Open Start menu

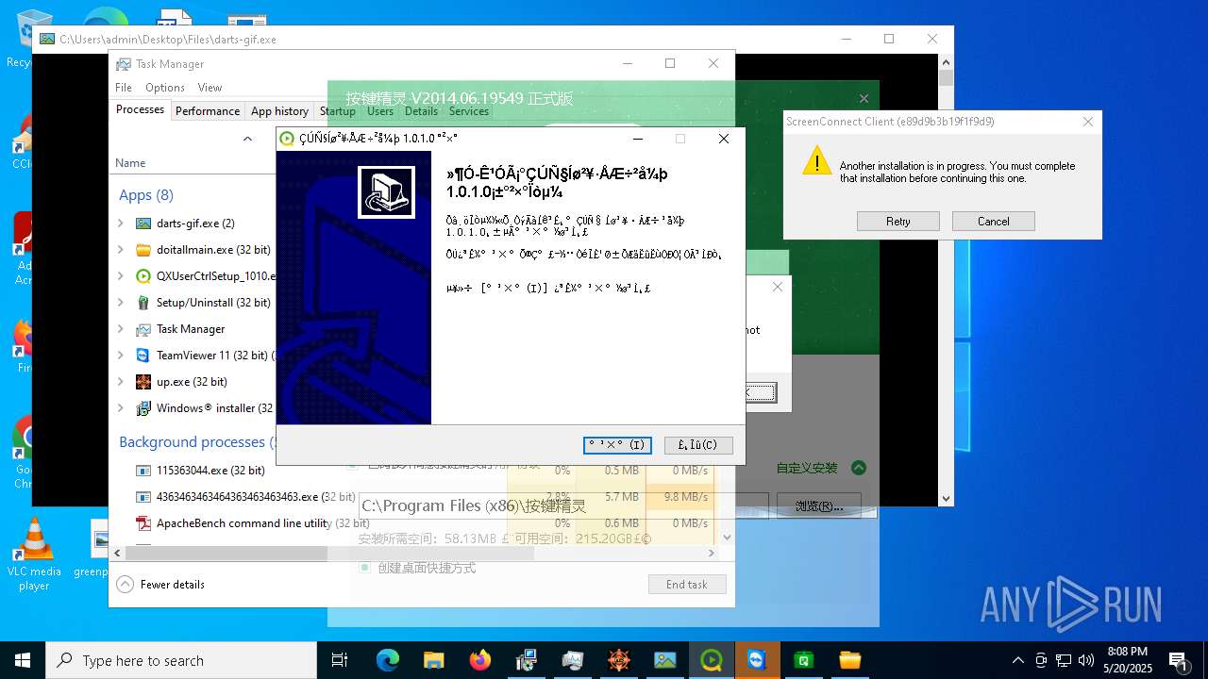click(23, 660)
